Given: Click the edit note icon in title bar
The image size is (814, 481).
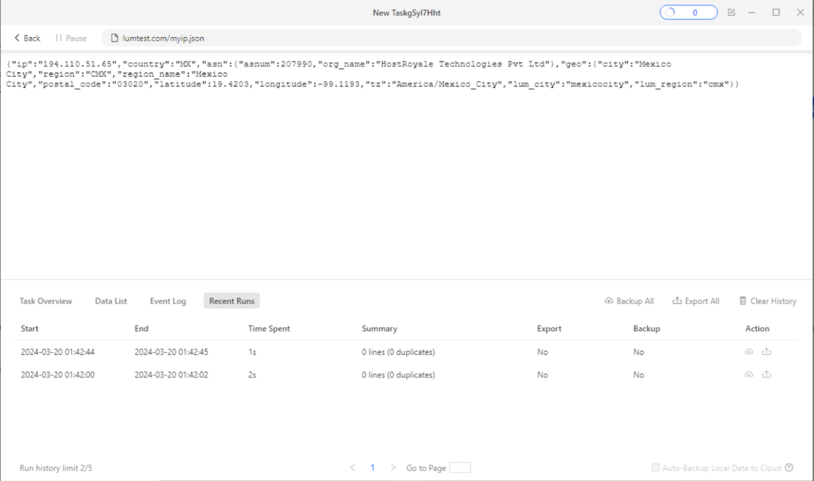Looking at the screenshot, I should pyautogui.click(x=731, y=12).
